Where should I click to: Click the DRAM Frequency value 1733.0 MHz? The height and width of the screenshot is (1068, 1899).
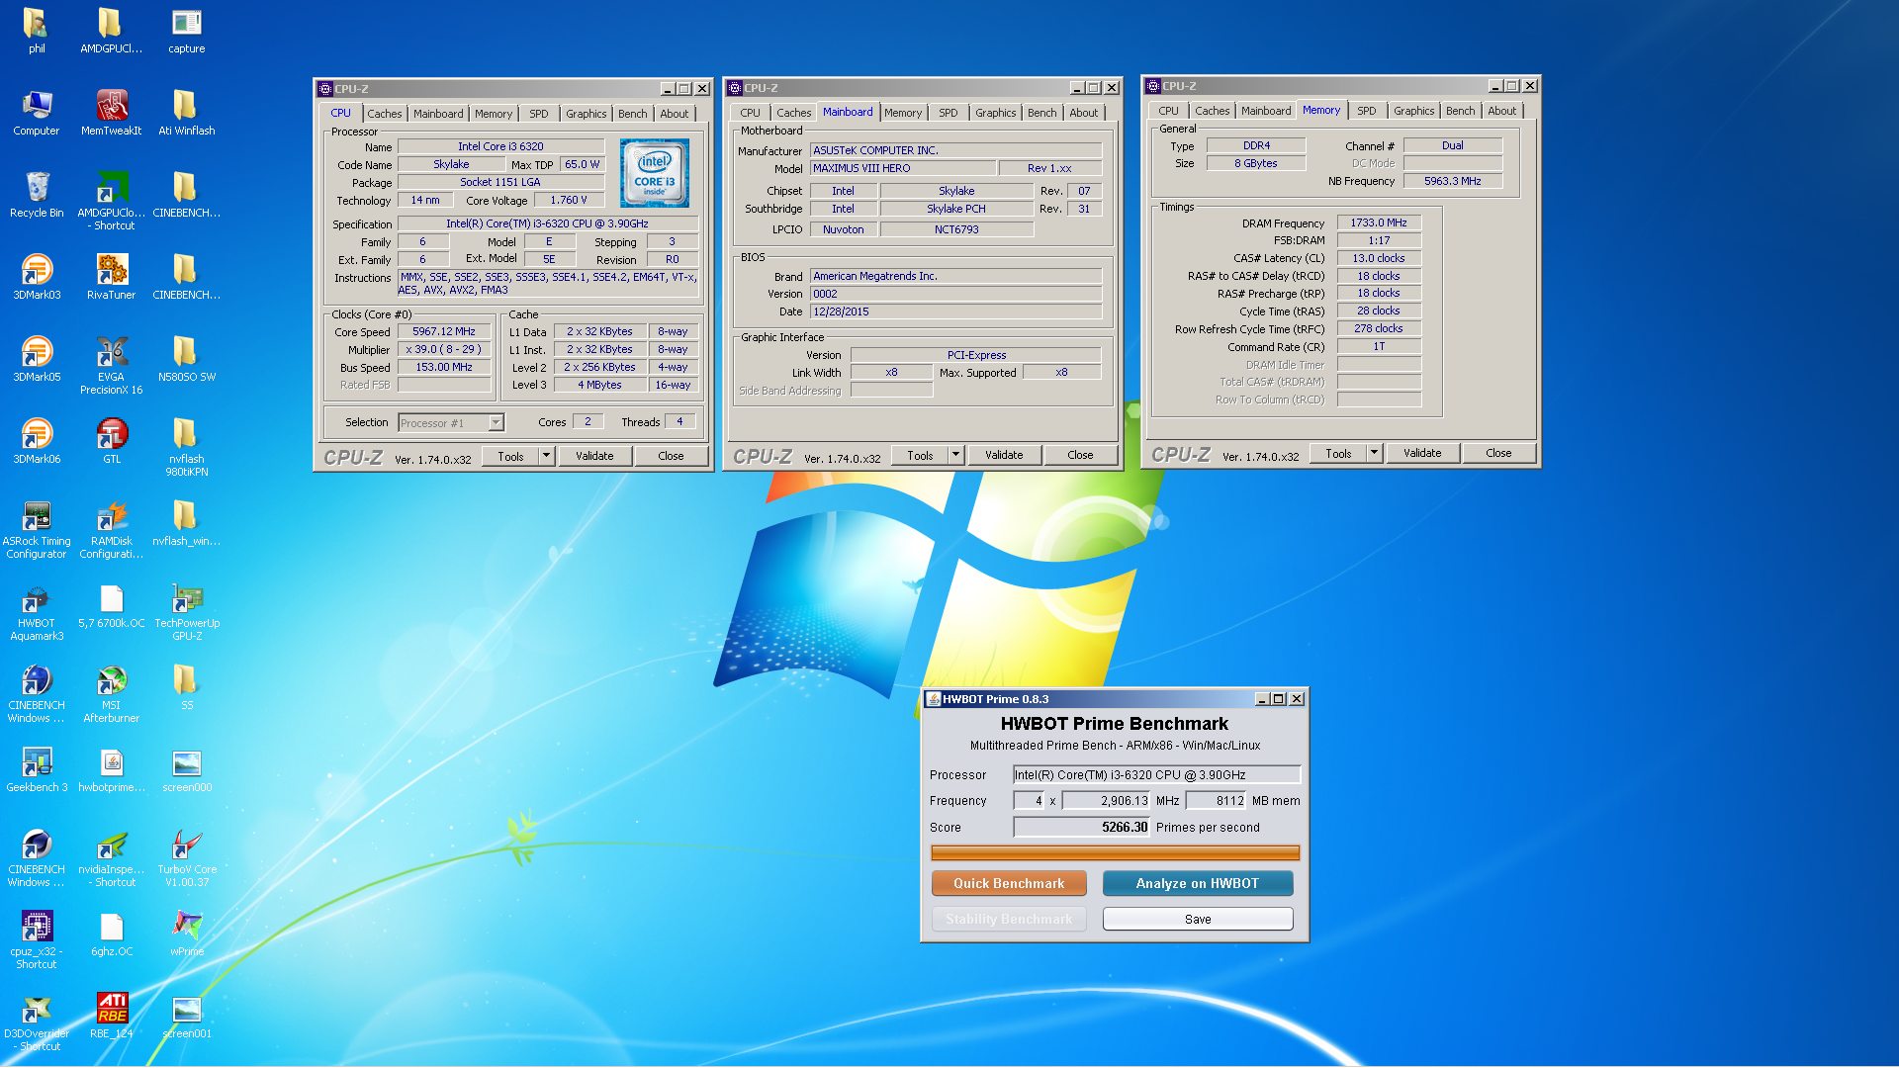point(1379,223)
